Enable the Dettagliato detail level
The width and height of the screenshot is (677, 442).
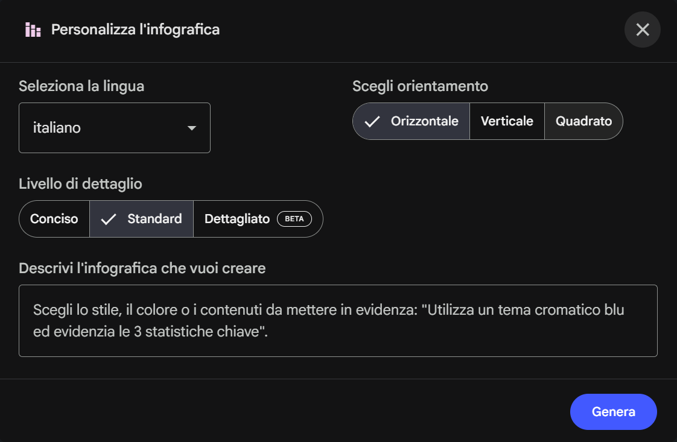[x=237, y=219]
